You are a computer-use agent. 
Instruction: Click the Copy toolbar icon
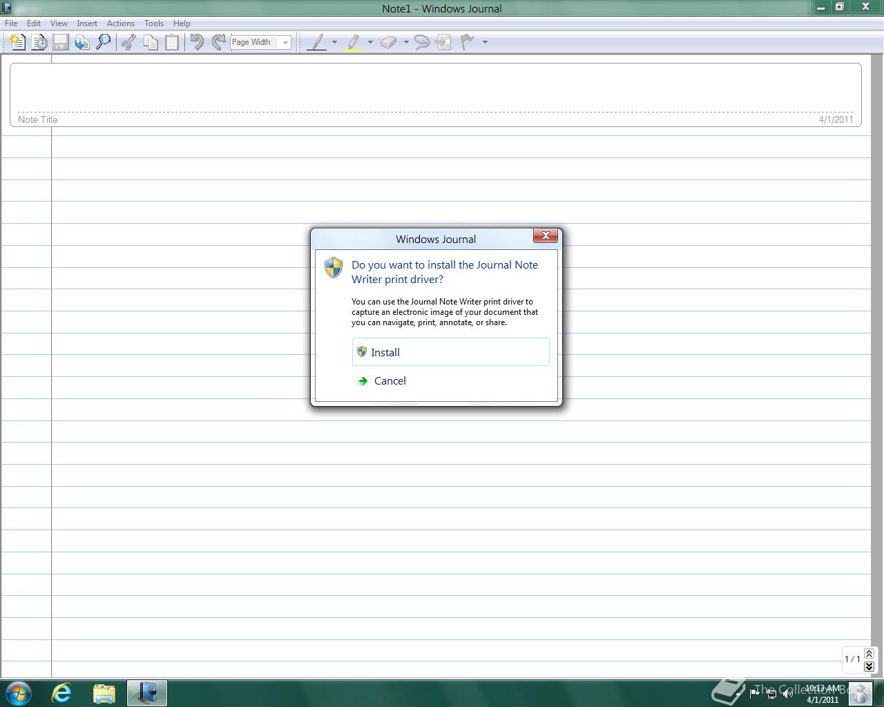150,42
